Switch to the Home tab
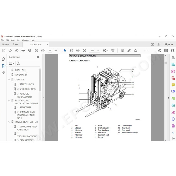 pos(6,45)
